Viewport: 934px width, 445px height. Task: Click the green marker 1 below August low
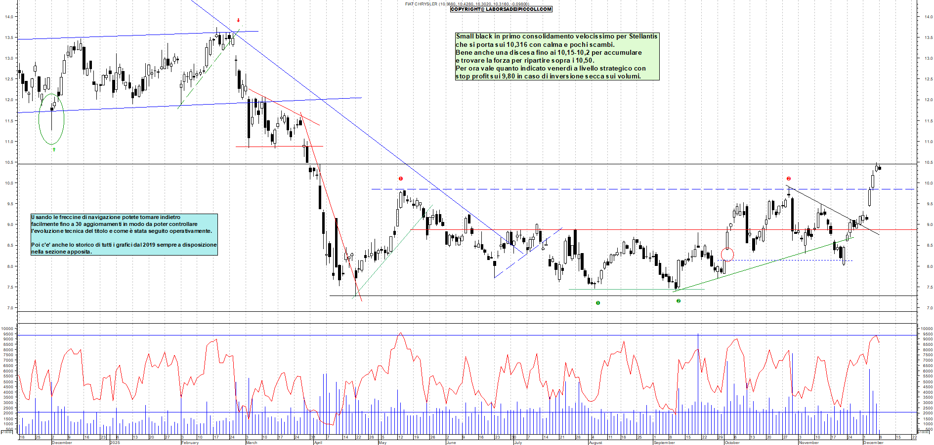(598, 303)
